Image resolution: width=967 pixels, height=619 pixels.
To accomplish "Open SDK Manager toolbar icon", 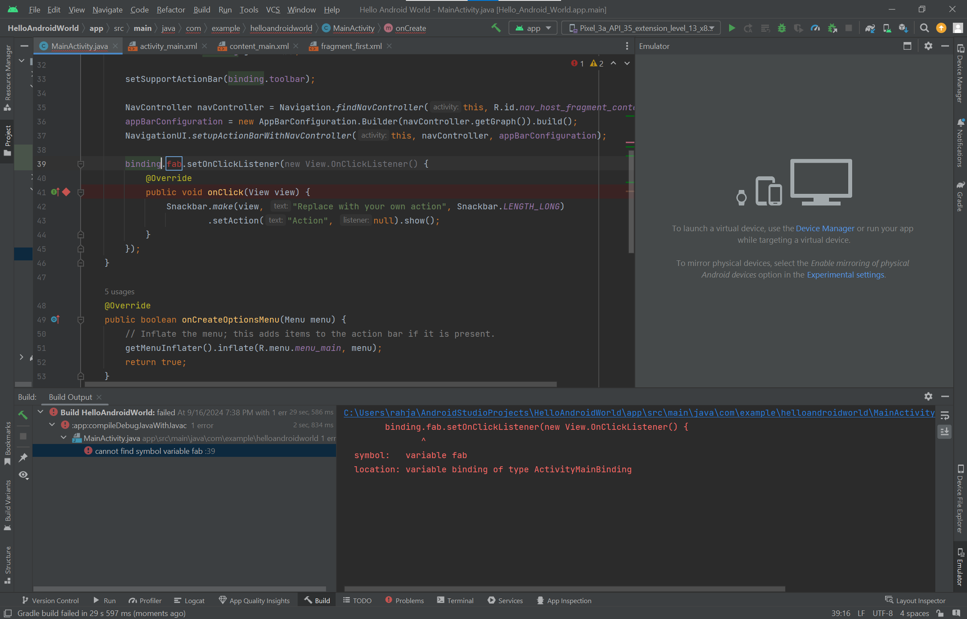I will click(903, 28).
